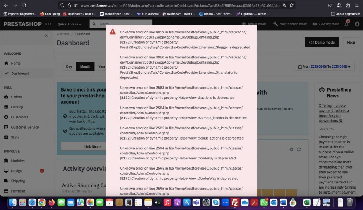Click the browser URL address field
This screenshot has height=210, width=363.
click(180, 5)
